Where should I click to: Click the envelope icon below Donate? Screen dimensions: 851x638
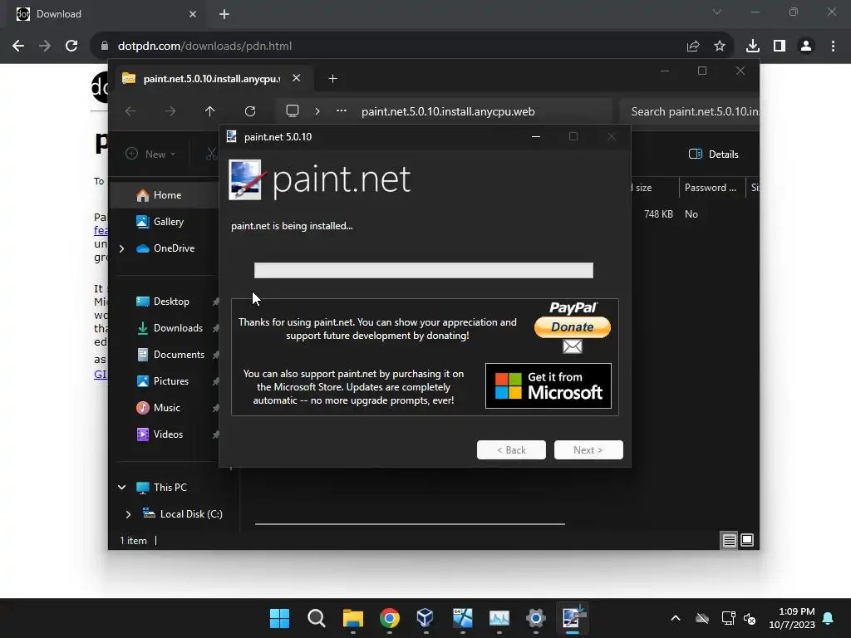(x=573, y=346)
